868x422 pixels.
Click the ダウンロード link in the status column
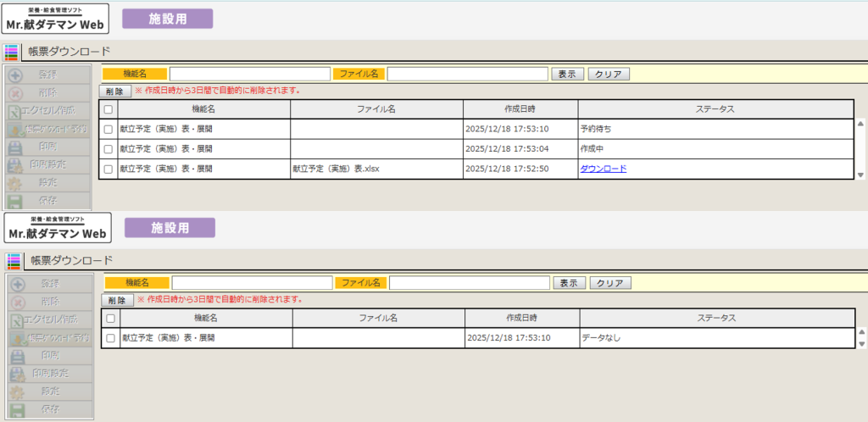click(x=603, y=169)
